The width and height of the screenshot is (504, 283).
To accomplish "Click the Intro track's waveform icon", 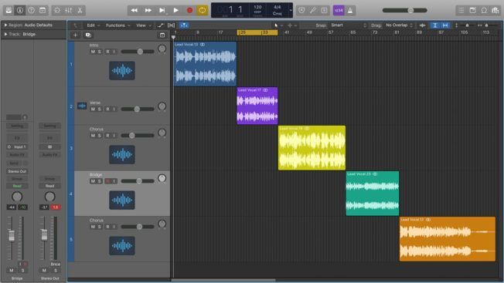I will 122,70.
